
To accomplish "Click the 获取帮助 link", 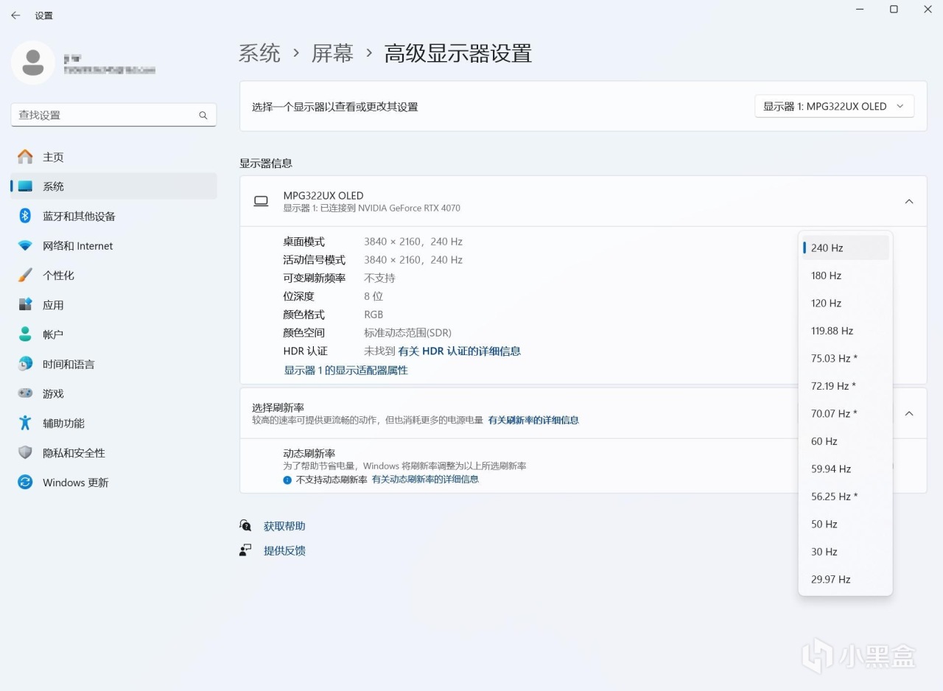I will 284,526.
